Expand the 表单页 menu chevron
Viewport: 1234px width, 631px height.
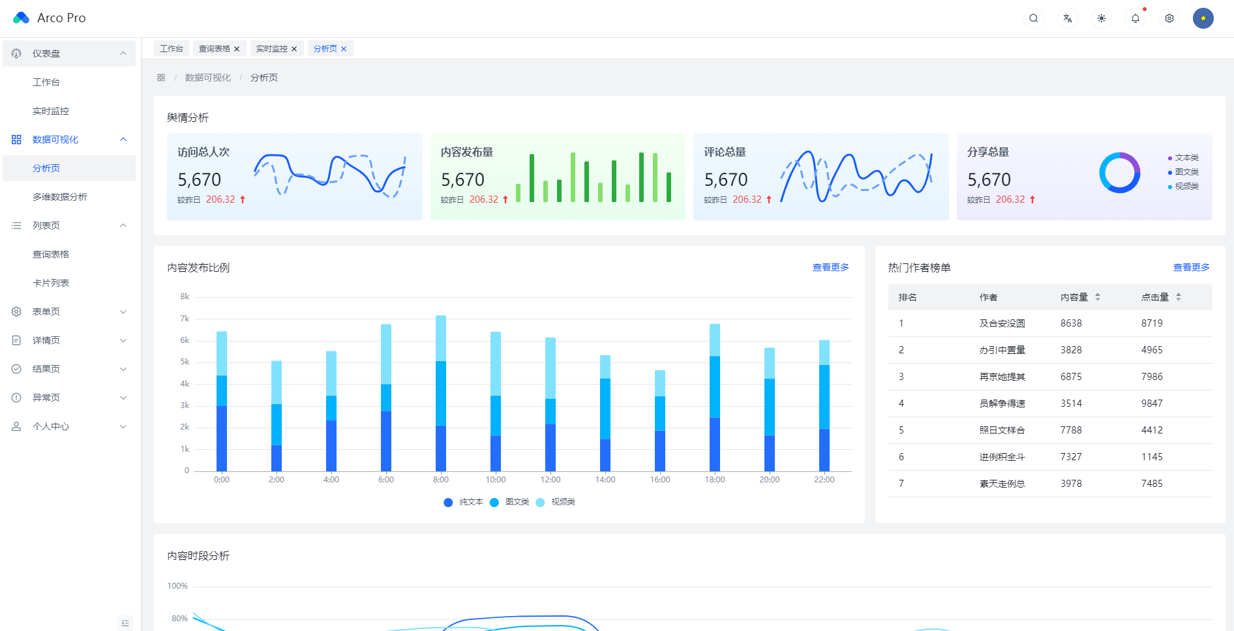pos(123,312)
